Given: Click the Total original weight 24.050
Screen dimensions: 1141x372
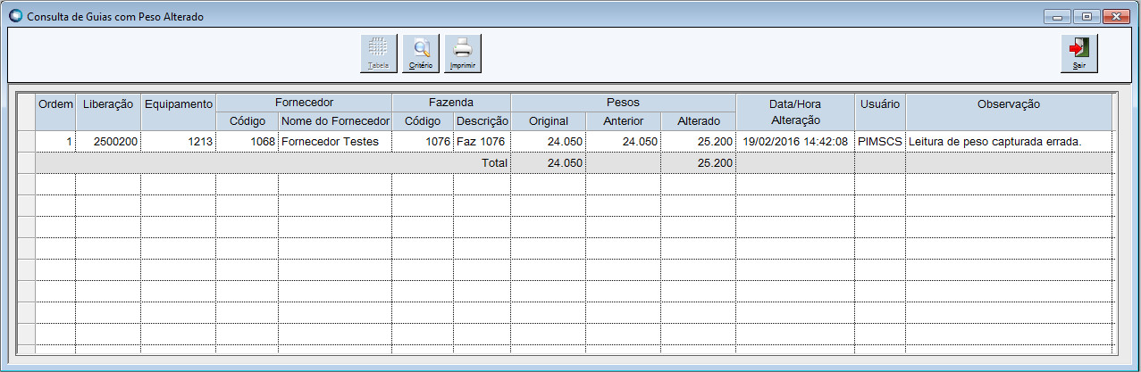Looking at the screenshot, I should [549, 162].
